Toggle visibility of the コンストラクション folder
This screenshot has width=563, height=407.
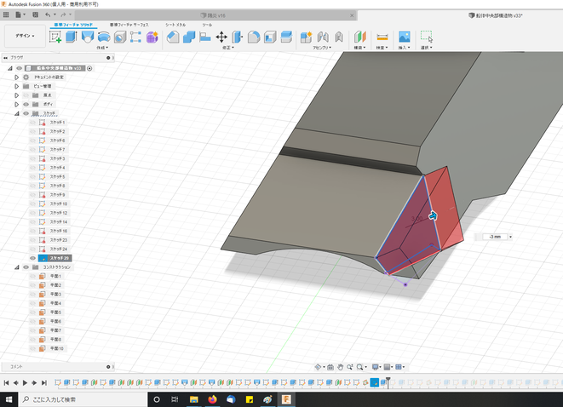(x=26, y=267)
